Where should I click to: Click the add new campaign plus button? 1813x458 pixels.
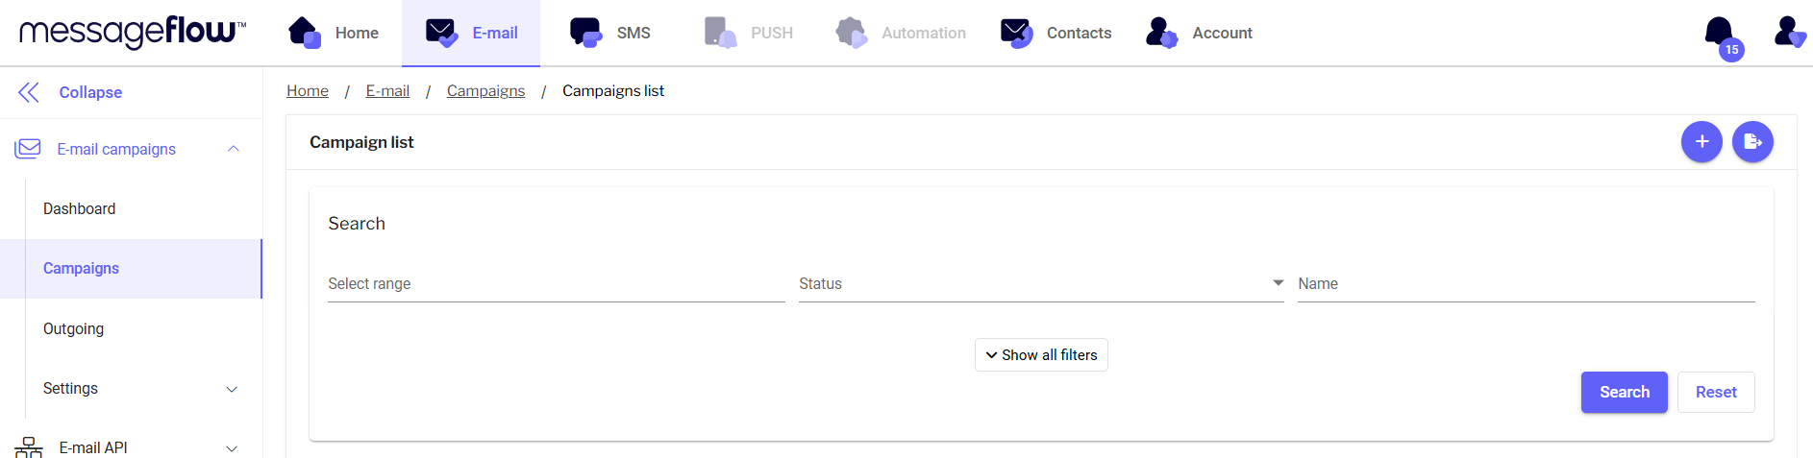[x=1701, y=142]
